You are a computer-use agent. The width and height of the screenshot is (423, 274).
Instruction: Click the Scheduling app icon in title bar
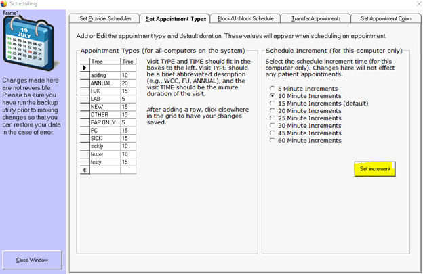click(4, 3)
